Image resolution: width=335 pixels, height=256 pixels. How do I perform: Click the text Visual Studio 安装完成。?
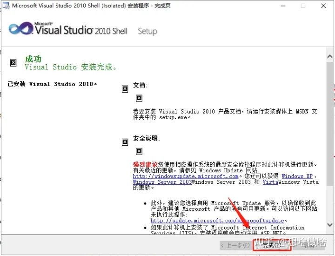click(71, 67)
